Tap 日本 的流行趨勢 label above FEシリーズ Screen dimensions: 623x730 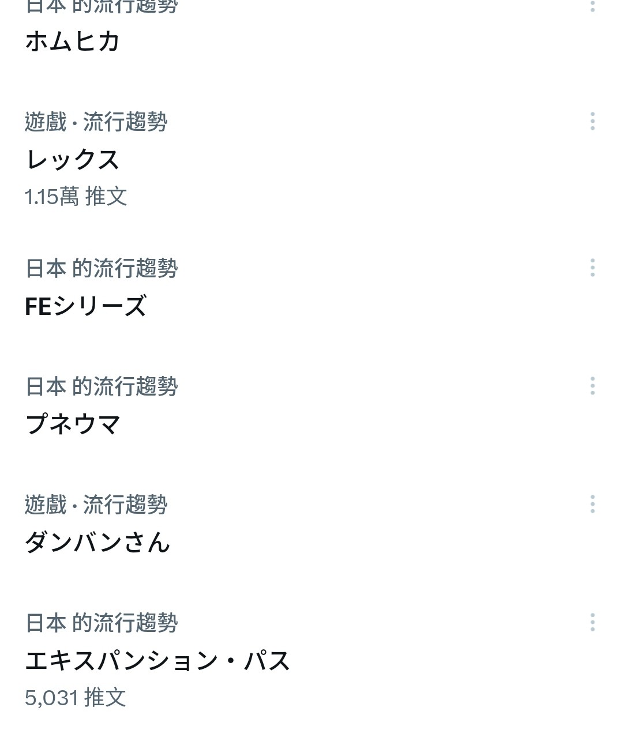pos(102,268)
